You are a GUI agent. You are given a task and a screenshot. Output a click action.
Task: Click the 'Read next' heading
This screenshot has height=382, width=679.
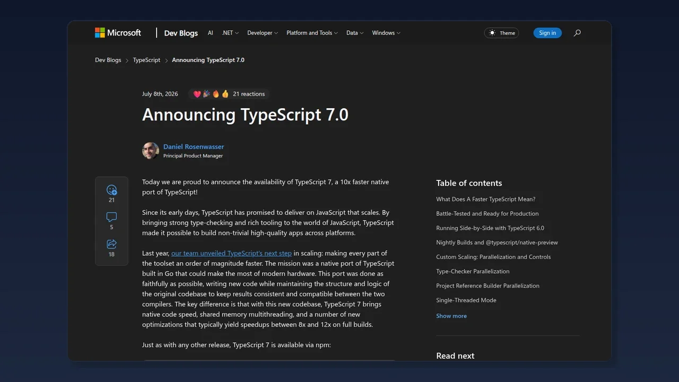tap(455, 356)
